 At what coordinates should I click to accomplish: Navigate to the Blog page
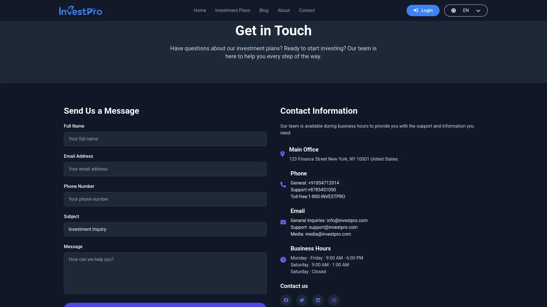point(264,11)
